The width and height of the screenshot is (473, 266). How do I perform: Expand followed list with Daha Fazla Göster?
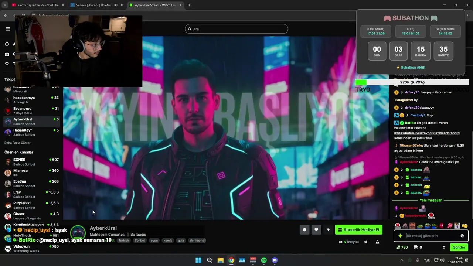click(17, 143)
